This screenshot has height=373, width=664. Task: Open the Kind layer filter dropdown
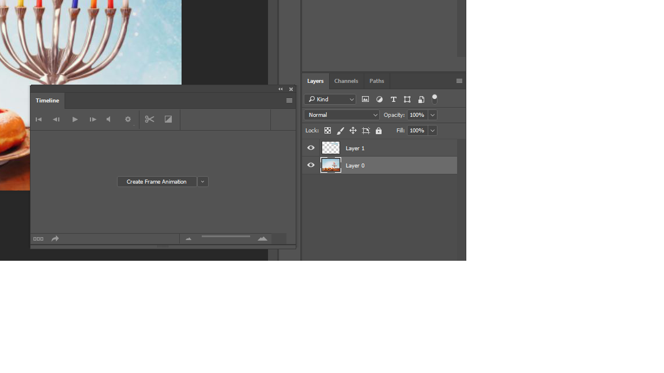330,100
